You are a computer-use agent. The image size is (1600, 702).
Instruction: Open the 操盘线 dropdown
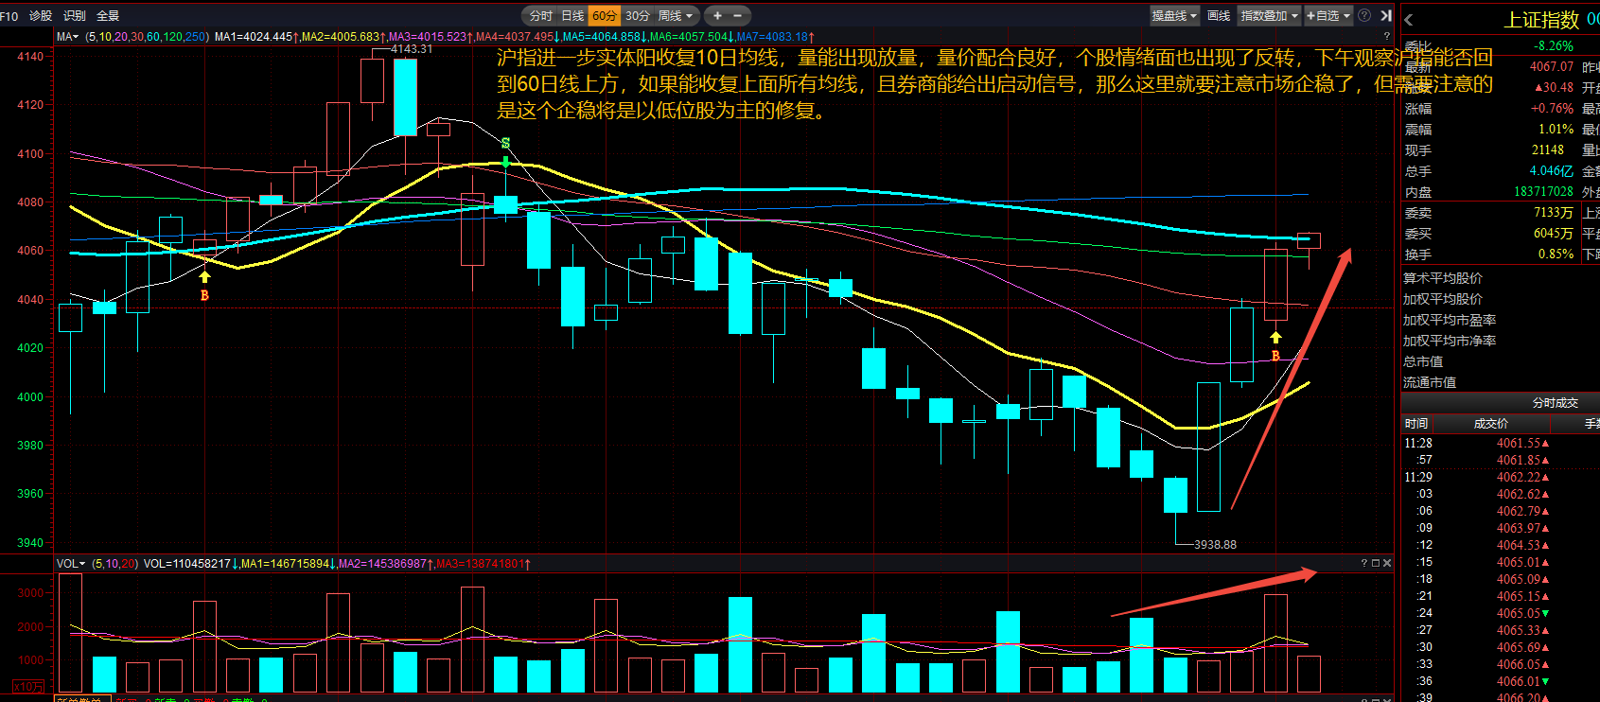(1174, 15)
